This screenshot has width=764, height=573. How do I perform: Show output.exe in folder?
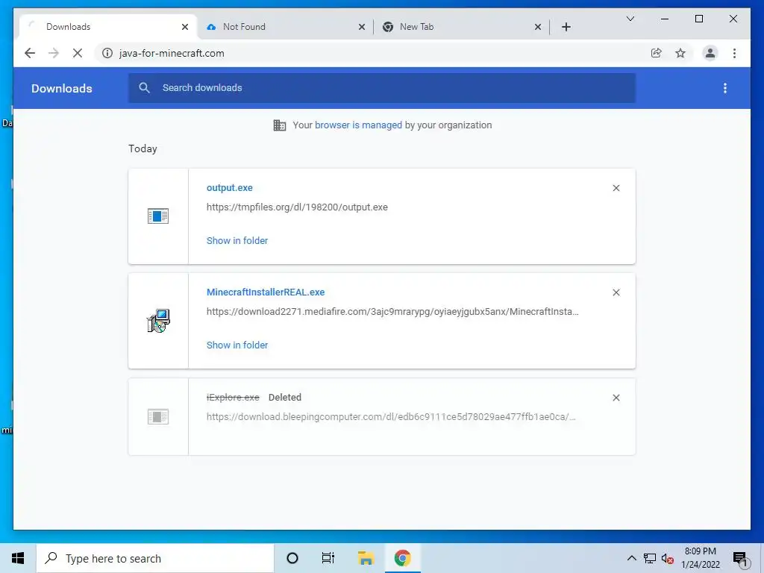(237, 241)
